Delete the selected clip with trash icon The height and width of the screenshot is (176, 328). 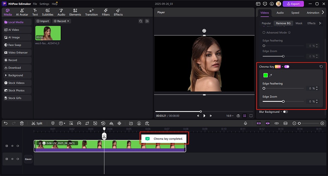(x=22, y=123)
